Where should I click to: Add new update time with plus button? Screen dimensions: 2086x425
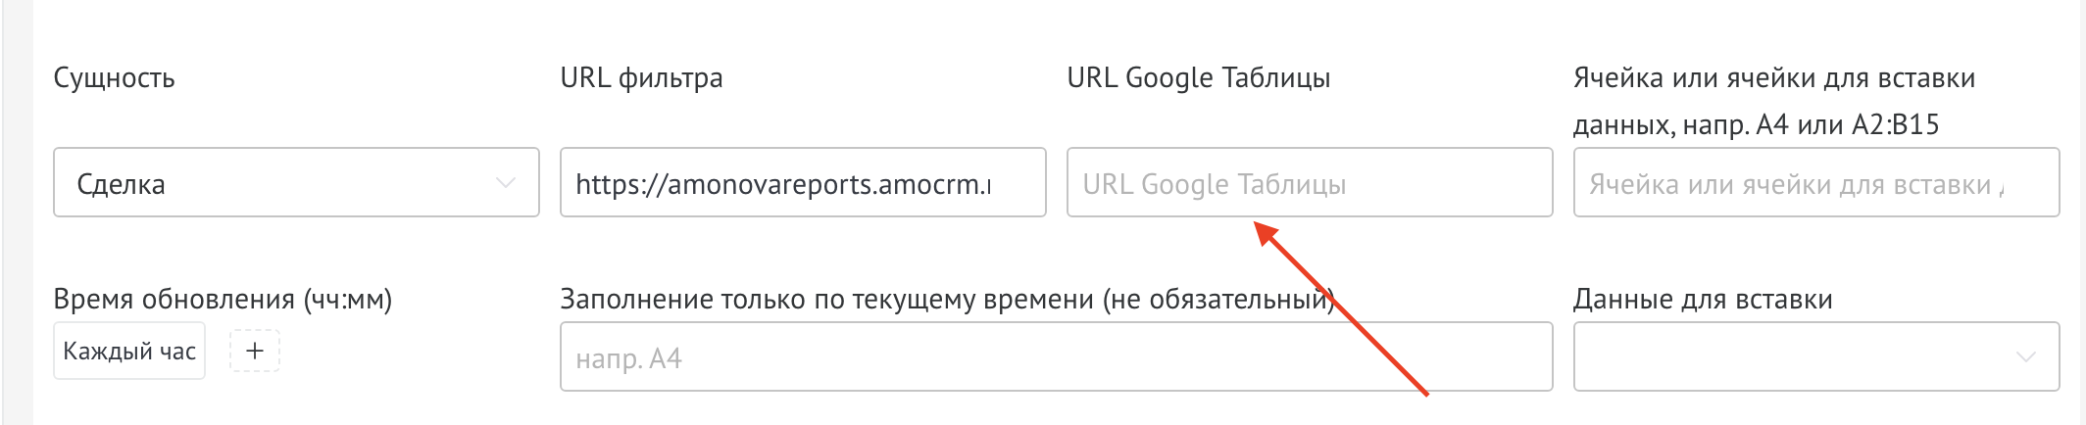click(x=255, y=351)
